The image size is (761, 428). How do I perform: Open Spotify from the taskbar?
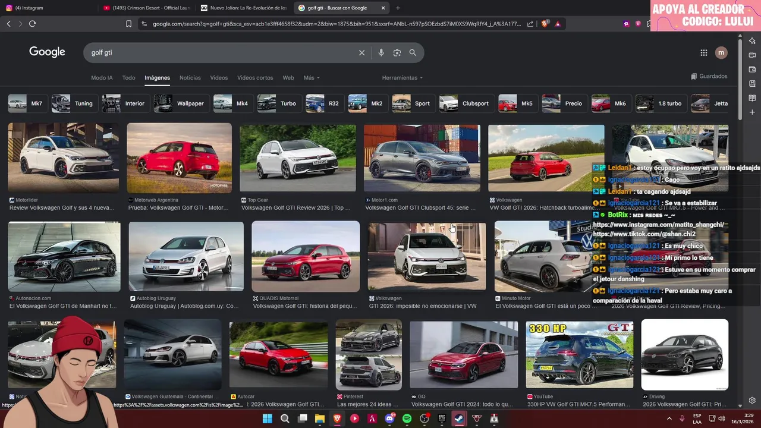pos(407,418)
